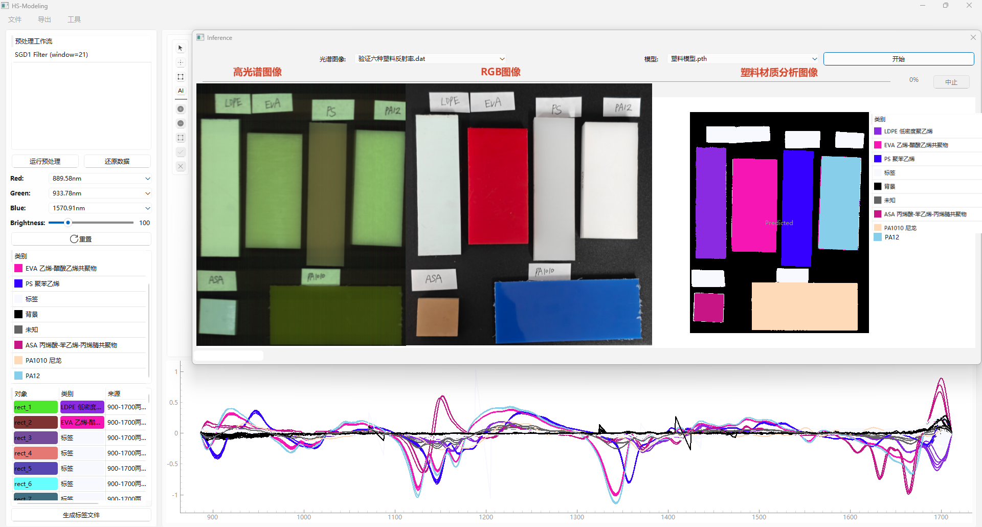
Task: Click the RGB image preview
Action: point(529,214)
